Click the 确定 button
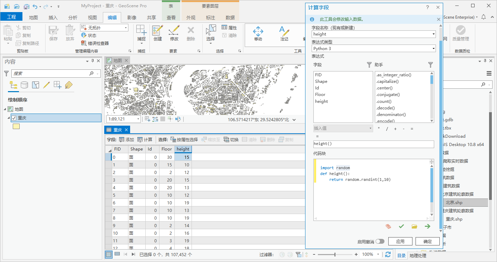497x262 pixels. (x=427, y=241)
